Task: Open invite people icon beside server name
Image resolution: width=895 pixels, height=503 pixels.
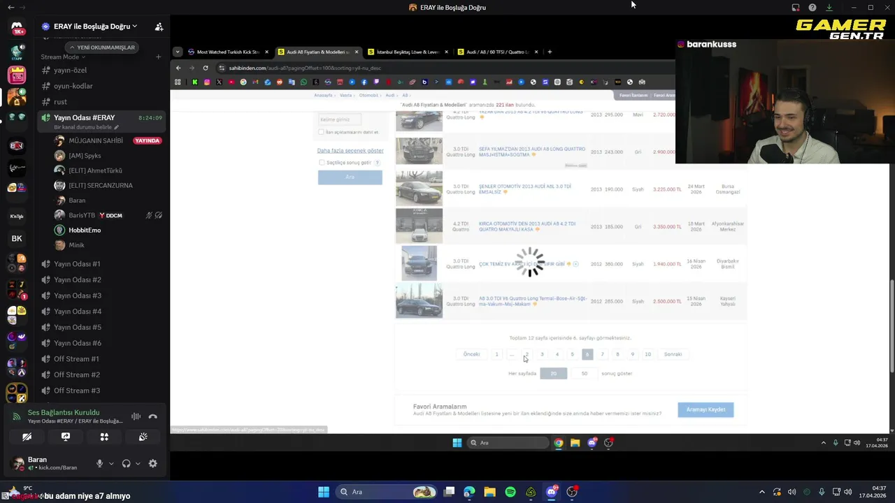Action: click(159, 27)
